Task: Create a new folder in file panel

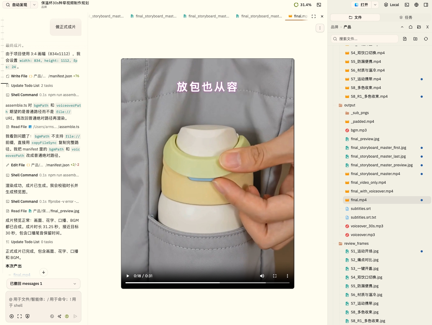Action: (x=415, y=39)
